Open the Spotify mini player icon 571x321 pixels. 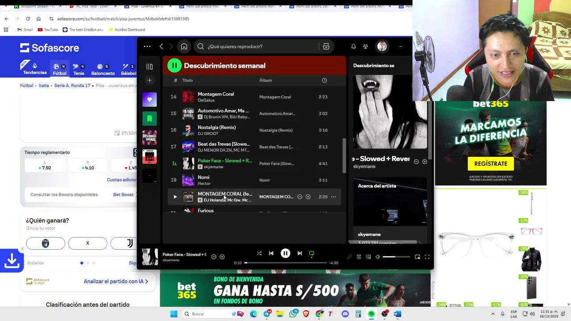tap(418, 257)
